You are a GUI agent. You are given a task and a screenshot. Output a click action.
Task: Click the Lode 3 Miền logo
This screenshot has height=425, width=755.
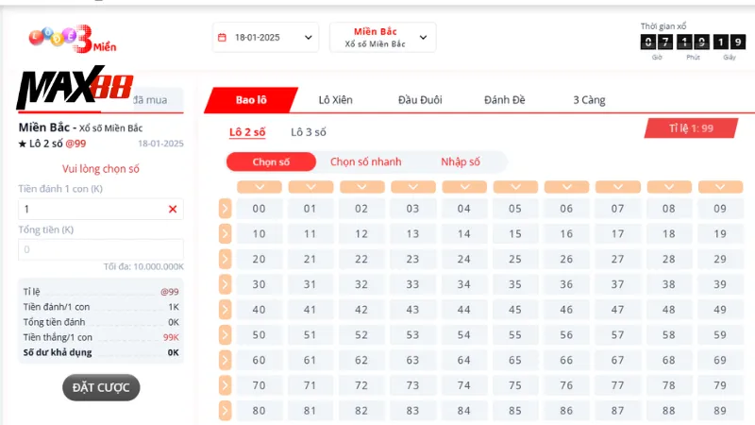tap(73, 39)
